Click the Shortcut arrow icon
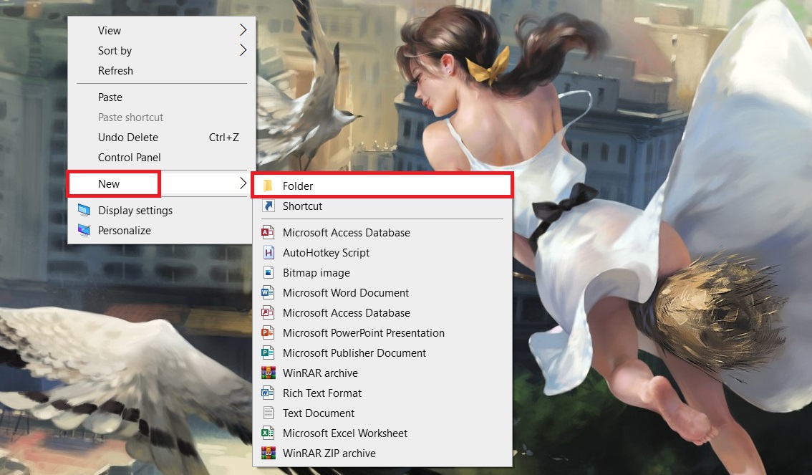The image size is (812, 475). click(269, 206)
